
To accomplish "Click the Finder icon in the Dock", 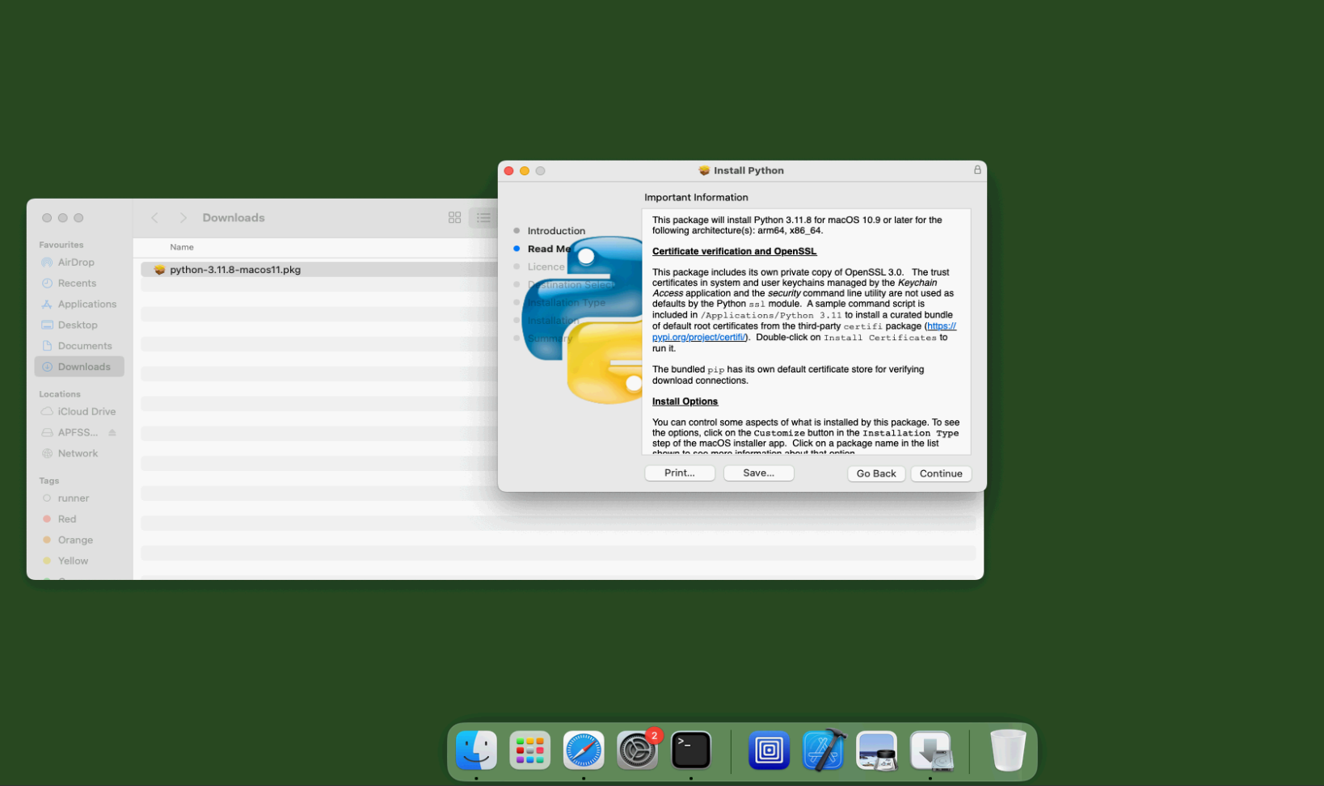I will [475, 750].
